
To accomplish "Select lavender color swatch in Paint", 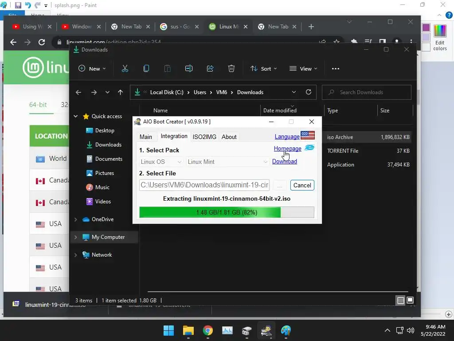I will pyautogui.click(x=426, y=37).
